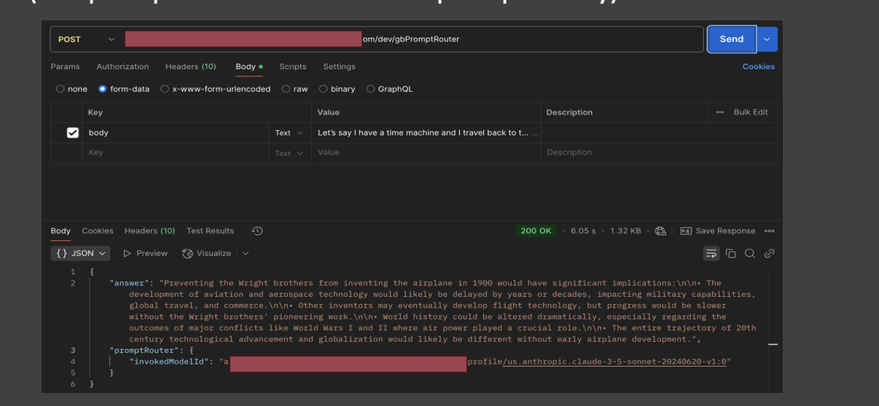Click the 6.05 s response time
Screen dimensions: 879x406
(583, 231)
